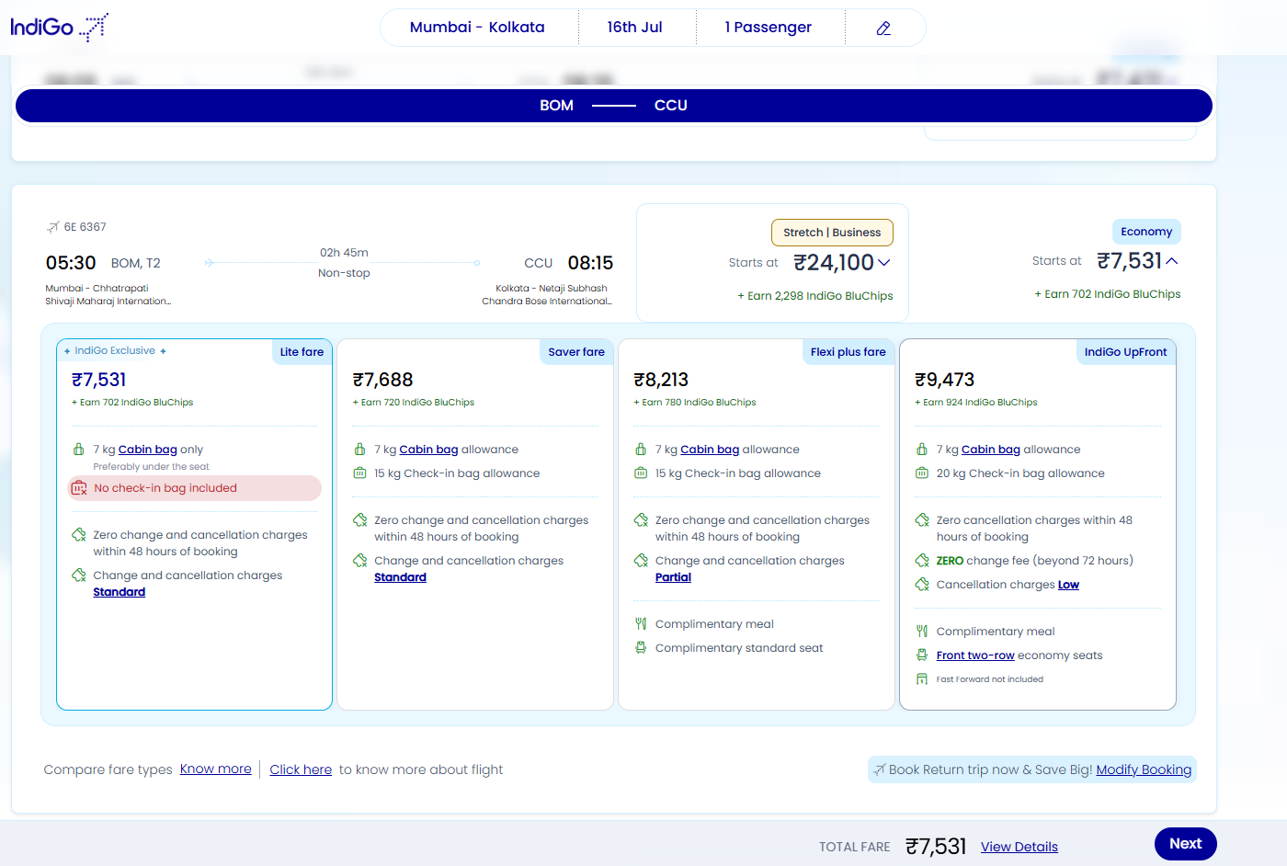Click the plane icon beside Book Return trip

click(880, 769)
